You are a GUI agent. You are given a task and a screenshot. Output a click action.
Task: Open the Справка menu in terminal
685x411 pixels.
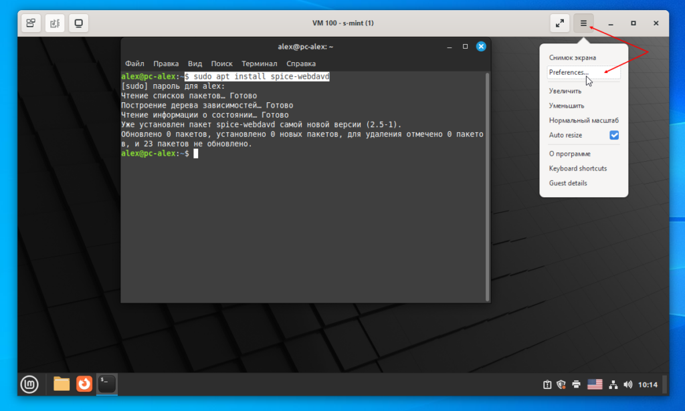pos(301,63)
